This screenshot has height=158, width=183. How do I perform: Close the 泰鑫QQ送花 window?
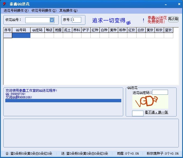179,4
